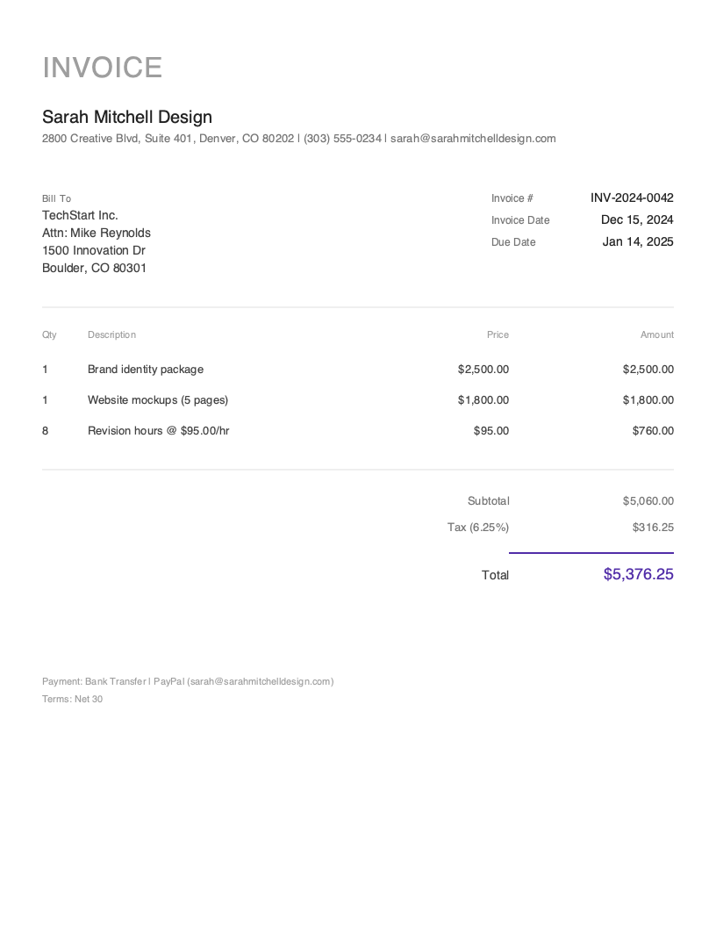Click the Revision hours line item

pos(158,430)
